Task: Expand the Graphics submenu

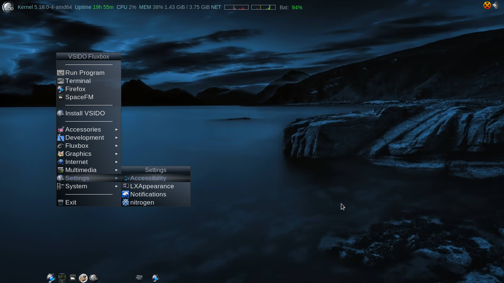Action: point(89,154)
